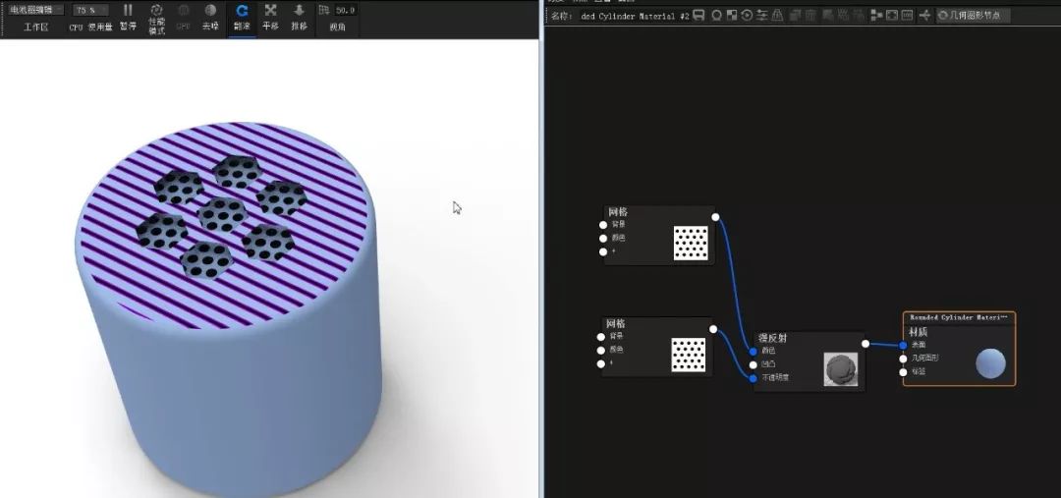
Task: Click the 漫反射 node 不透明度 opacity input socket
Action: (x=754, y=378)
